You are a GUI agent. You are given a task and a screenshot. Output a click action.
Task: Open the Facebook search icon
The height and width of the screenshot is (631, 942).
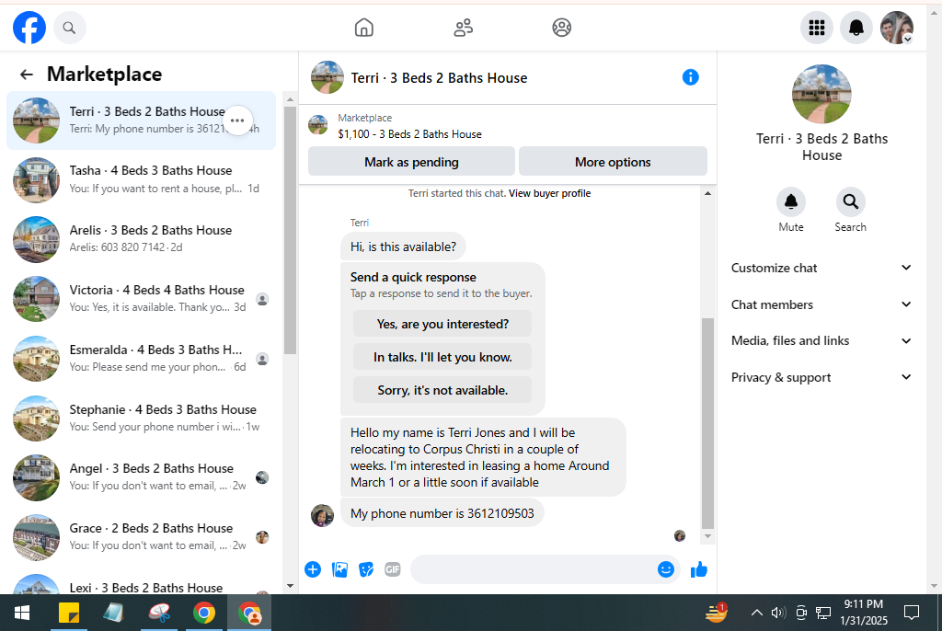(70, 28)
